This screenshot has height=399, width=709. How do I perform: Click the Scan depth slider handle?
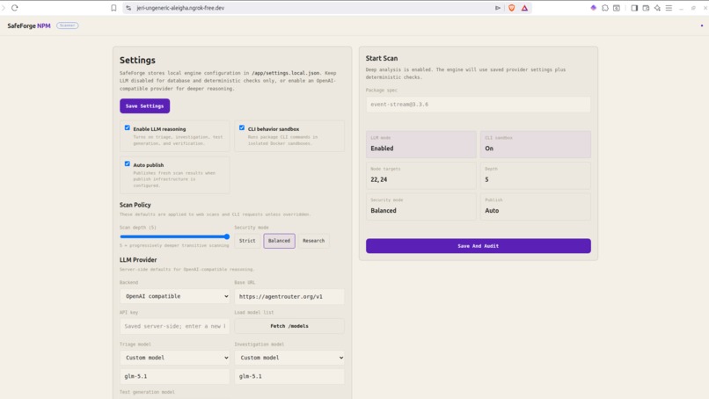pos(227,236)
